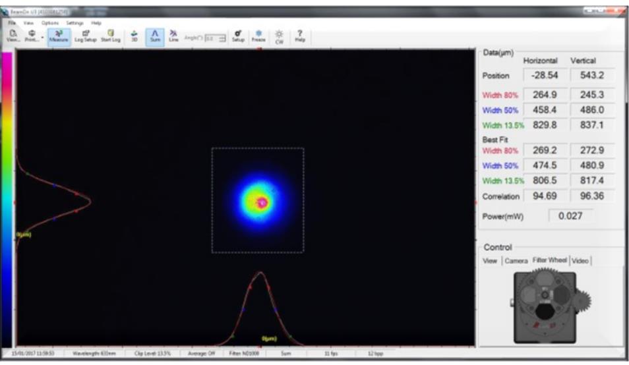This screenshot has height=365, width=629.
Task: Select the Line profile mode icon
Action: pos(173,35)
